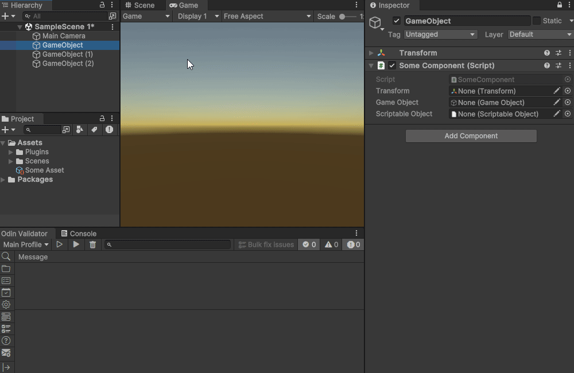Expand the Transform component foldout
This screenshot has height=373, width=574.
(371, 53)
